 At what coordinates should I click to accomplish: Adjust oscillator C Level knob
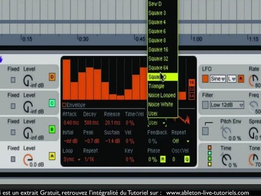(28, 107)
